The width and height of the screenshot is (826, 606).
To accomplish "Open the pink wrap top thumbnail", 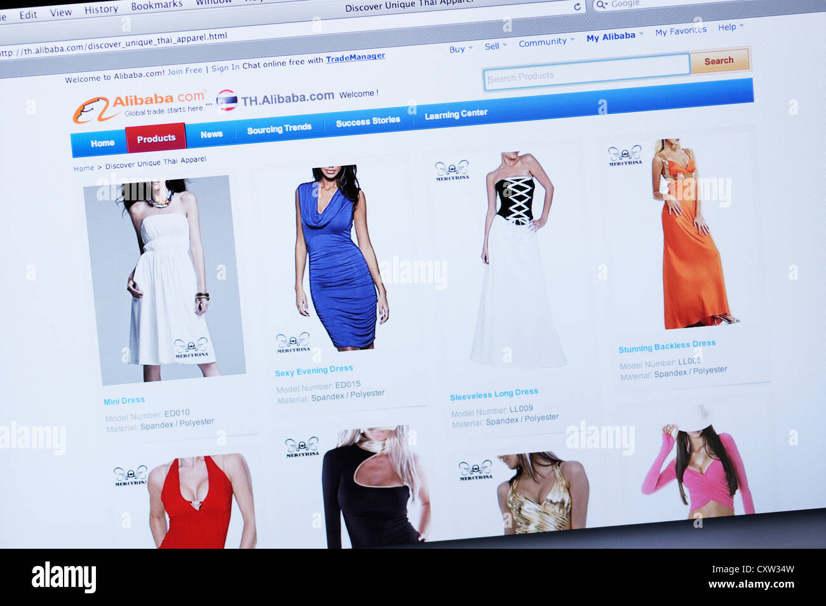I will pos(698,462).
